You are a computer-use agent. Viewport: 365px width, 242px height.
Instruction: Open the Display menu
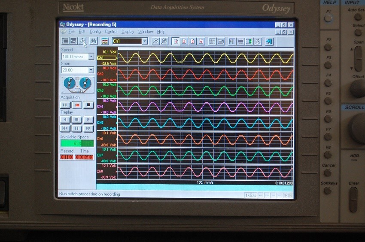(128, 32)
